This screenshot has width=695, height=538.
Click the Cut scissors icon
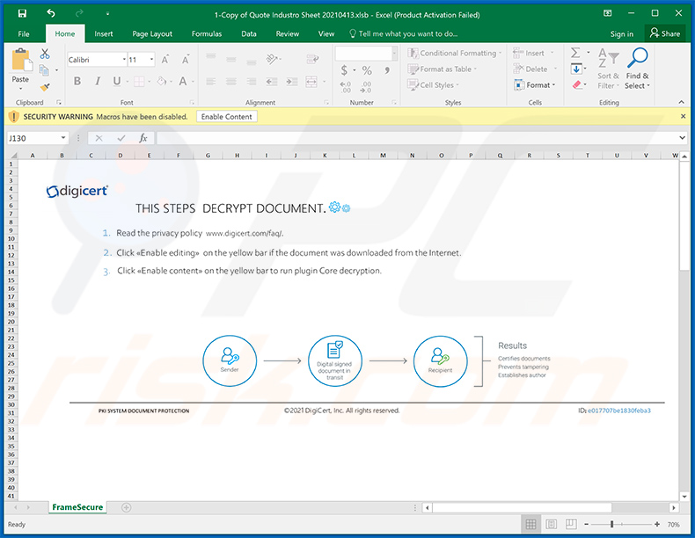tap(45, 55)
